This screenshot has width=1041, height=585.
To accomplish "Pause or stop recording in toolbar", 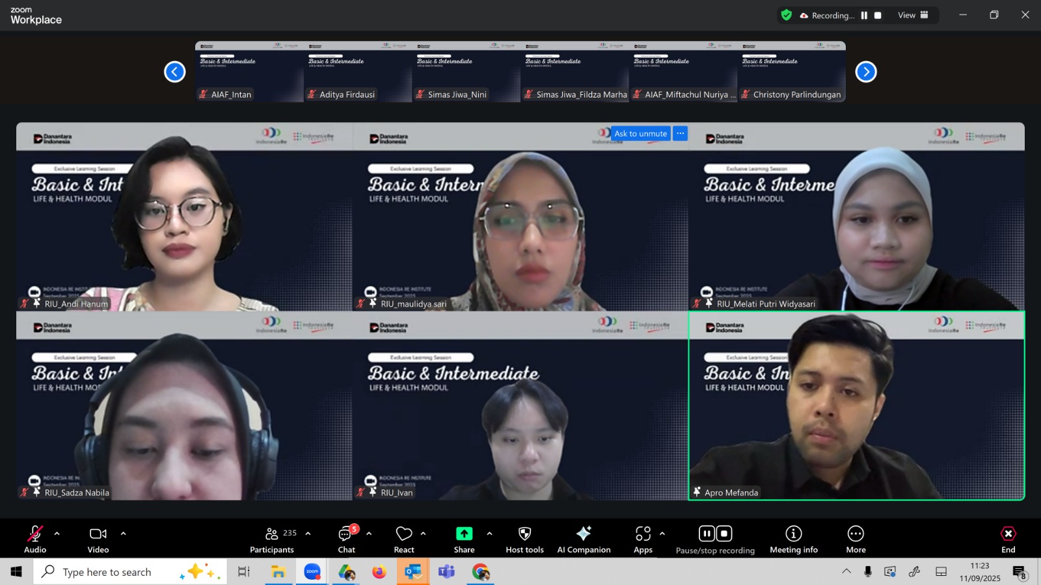I will click(715, 539).
